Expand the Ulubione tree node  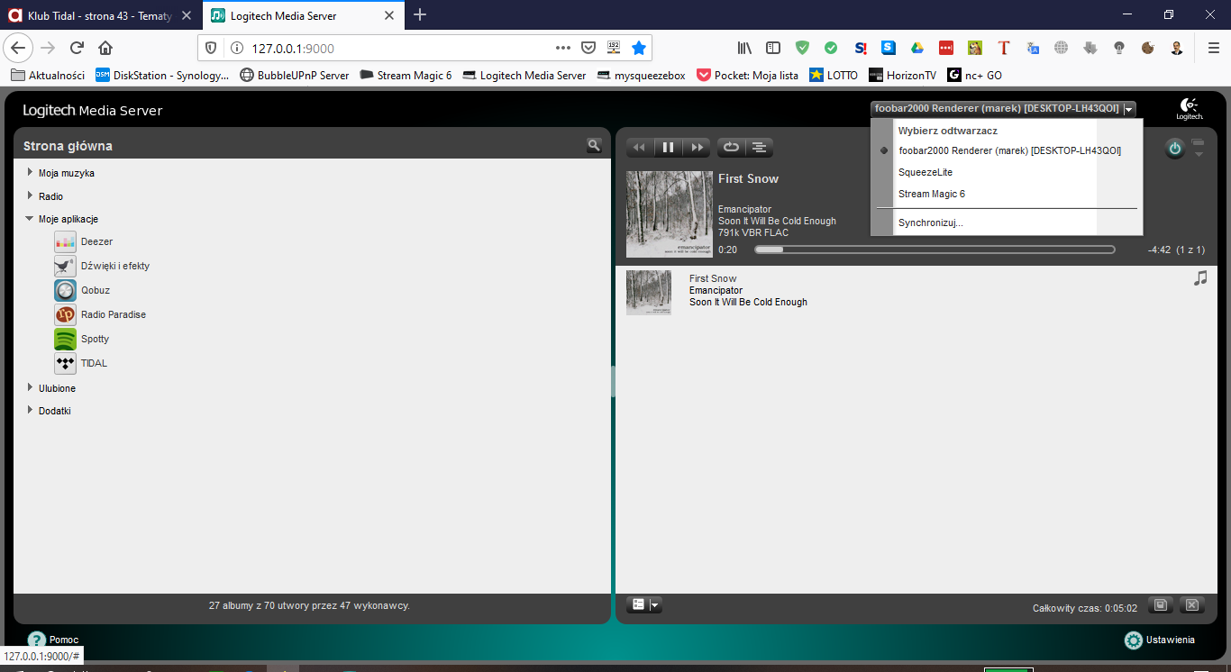click(30, 387)
